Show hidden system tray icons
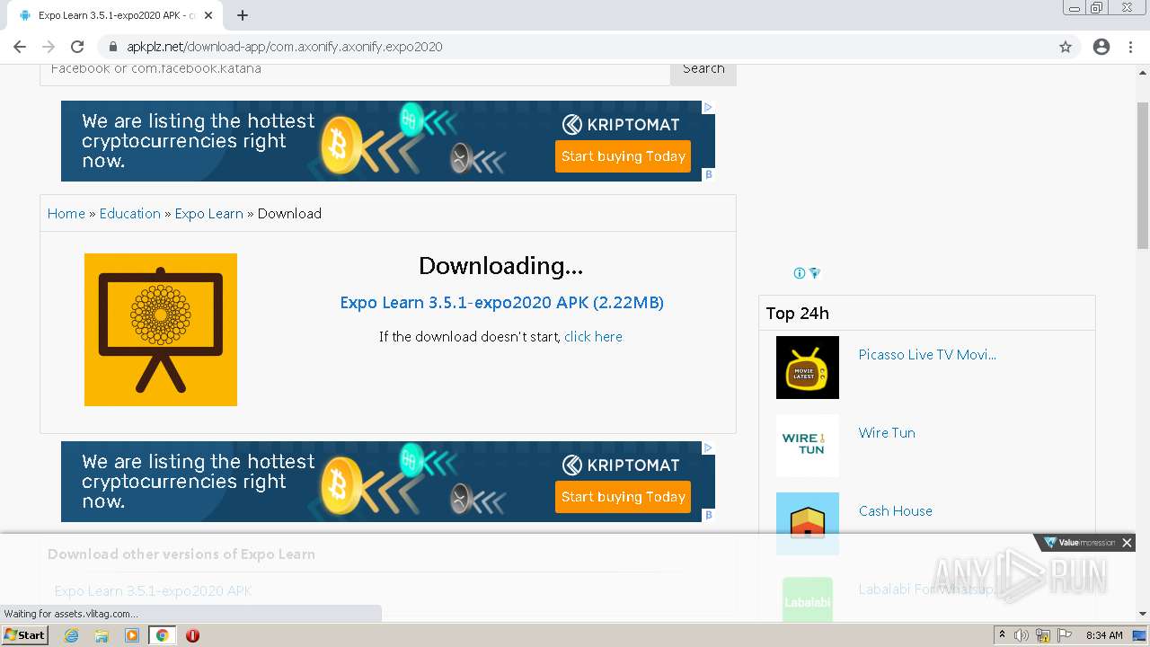 pyautogui.click(x=1002, y=635)
